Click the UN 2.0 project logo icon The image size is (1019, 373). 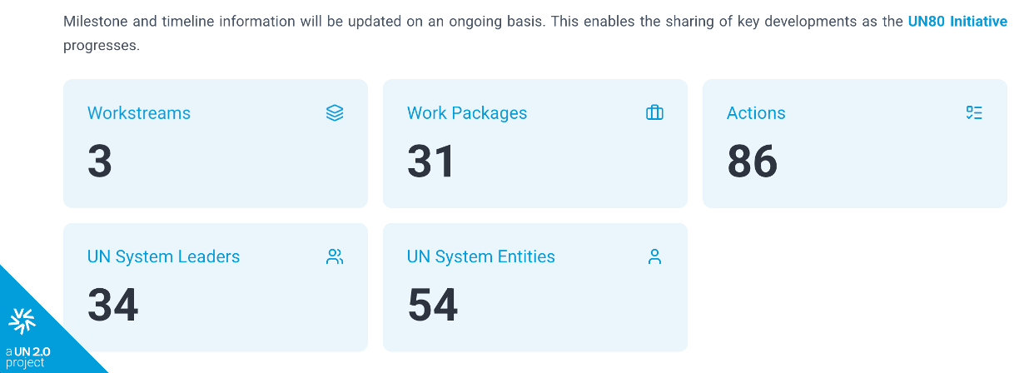(22, 321)
